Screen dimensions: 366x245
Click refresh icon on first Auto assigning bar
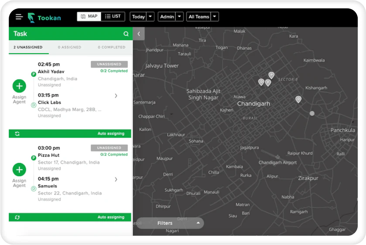coord(17,134)
